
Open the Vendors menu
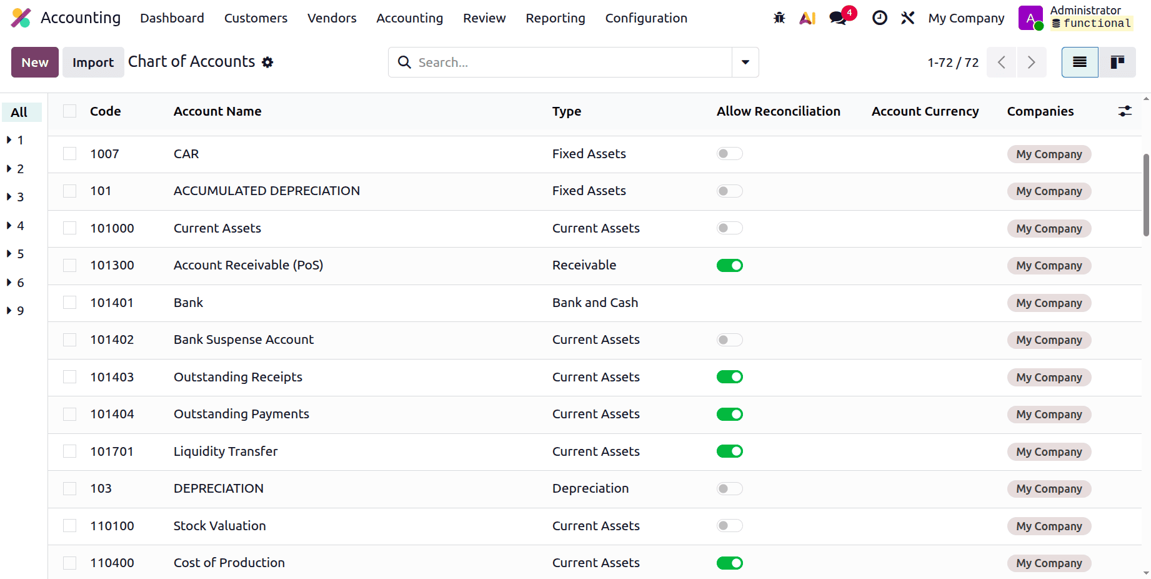point(332,18)
